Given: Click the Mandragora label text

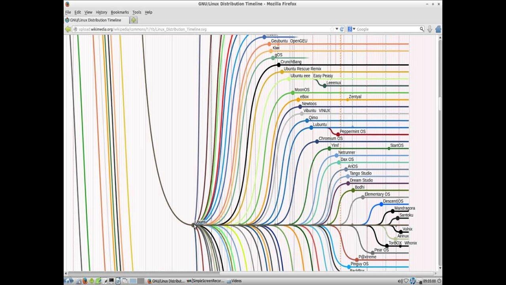Looking at the screenshot, I should 405,208.
